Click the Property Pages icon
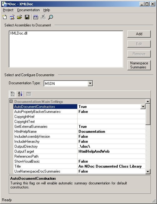The height and width of the screenshot is (204, 157). click(x=29, y=94)
